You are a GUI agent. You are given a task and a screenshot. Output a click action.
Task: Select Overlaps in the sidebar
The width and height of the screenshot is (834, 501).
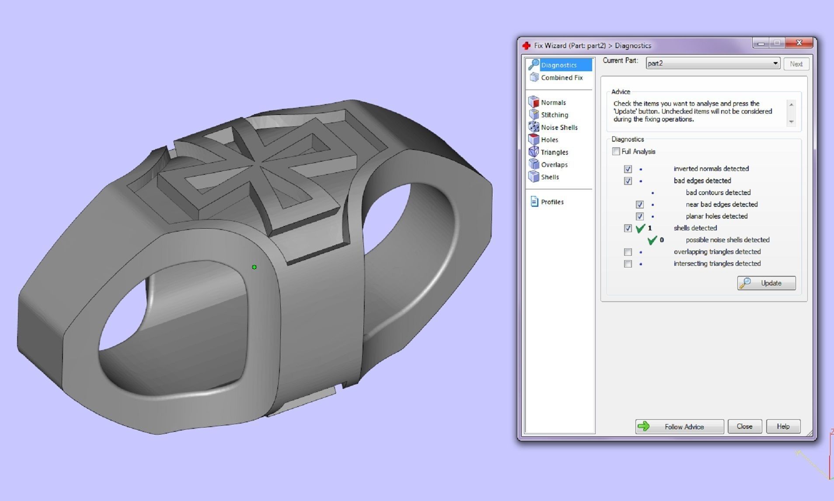click(x=554, y=164)
